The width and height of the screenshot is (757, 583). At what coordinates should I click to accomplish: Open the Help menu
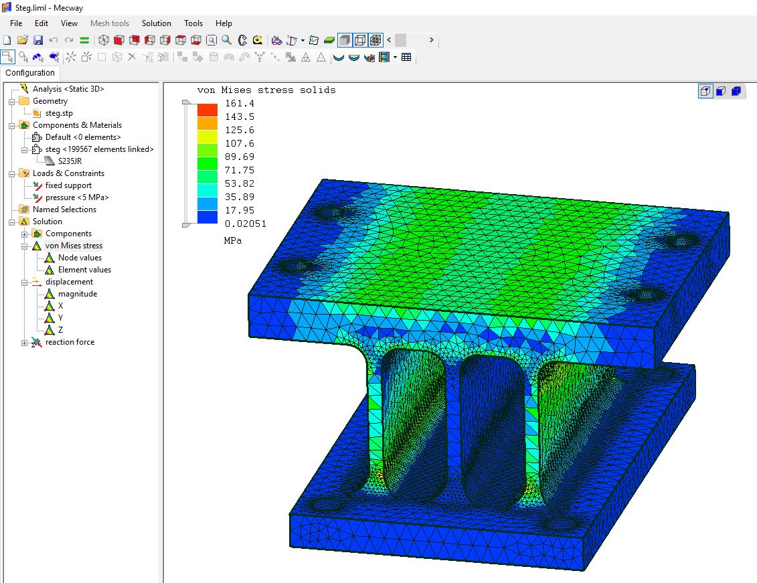(224, 23)
